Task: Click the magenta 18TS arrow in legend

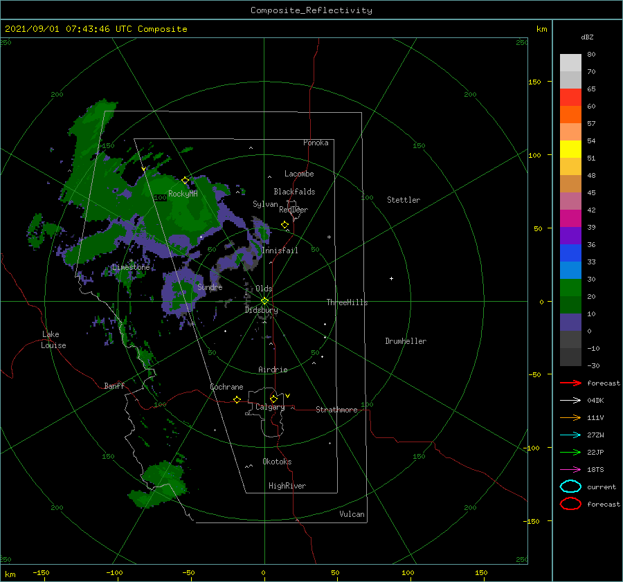Action: coord(570,470)
